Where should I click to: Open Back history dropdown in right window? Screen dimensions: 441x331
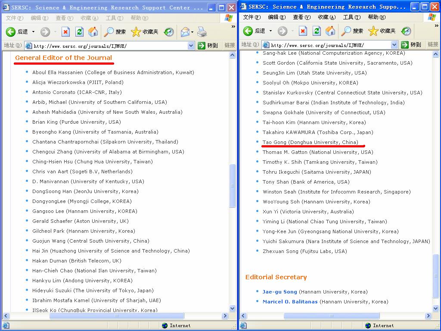(270, 31)
